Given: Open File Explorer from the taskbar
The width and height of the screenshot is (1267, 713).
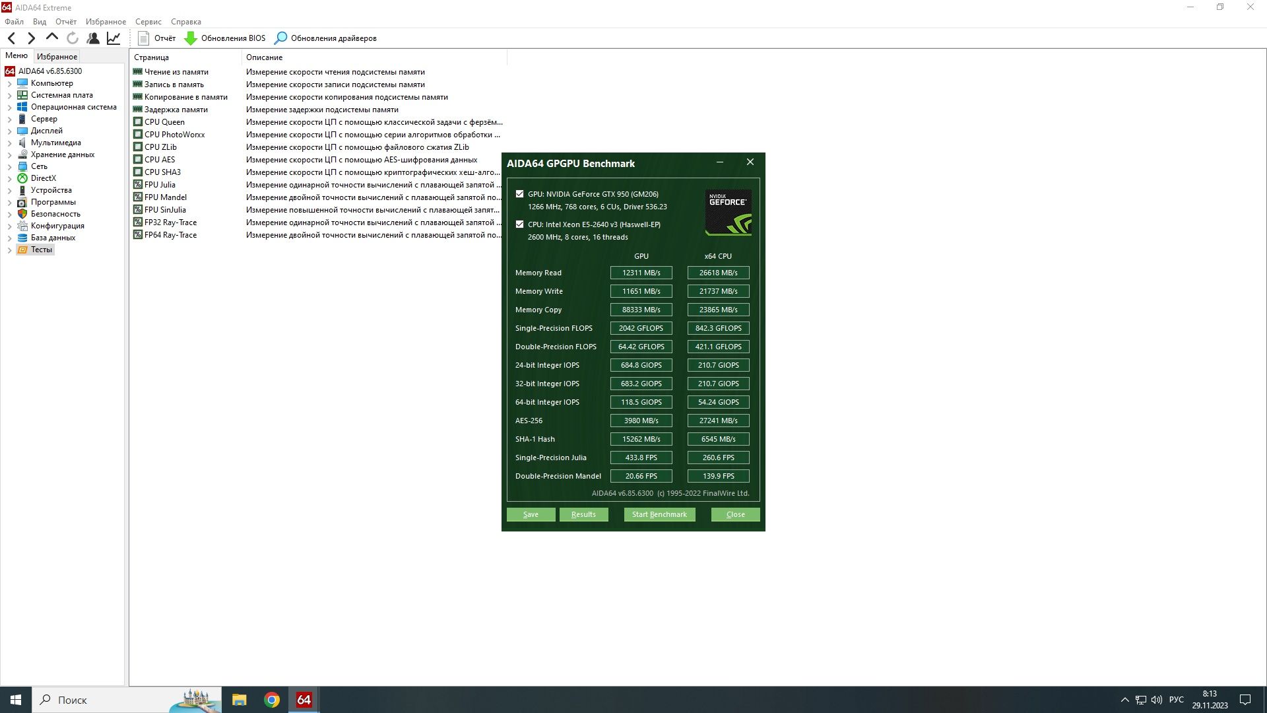Looking at the screenshot, I should click(240, 700).
